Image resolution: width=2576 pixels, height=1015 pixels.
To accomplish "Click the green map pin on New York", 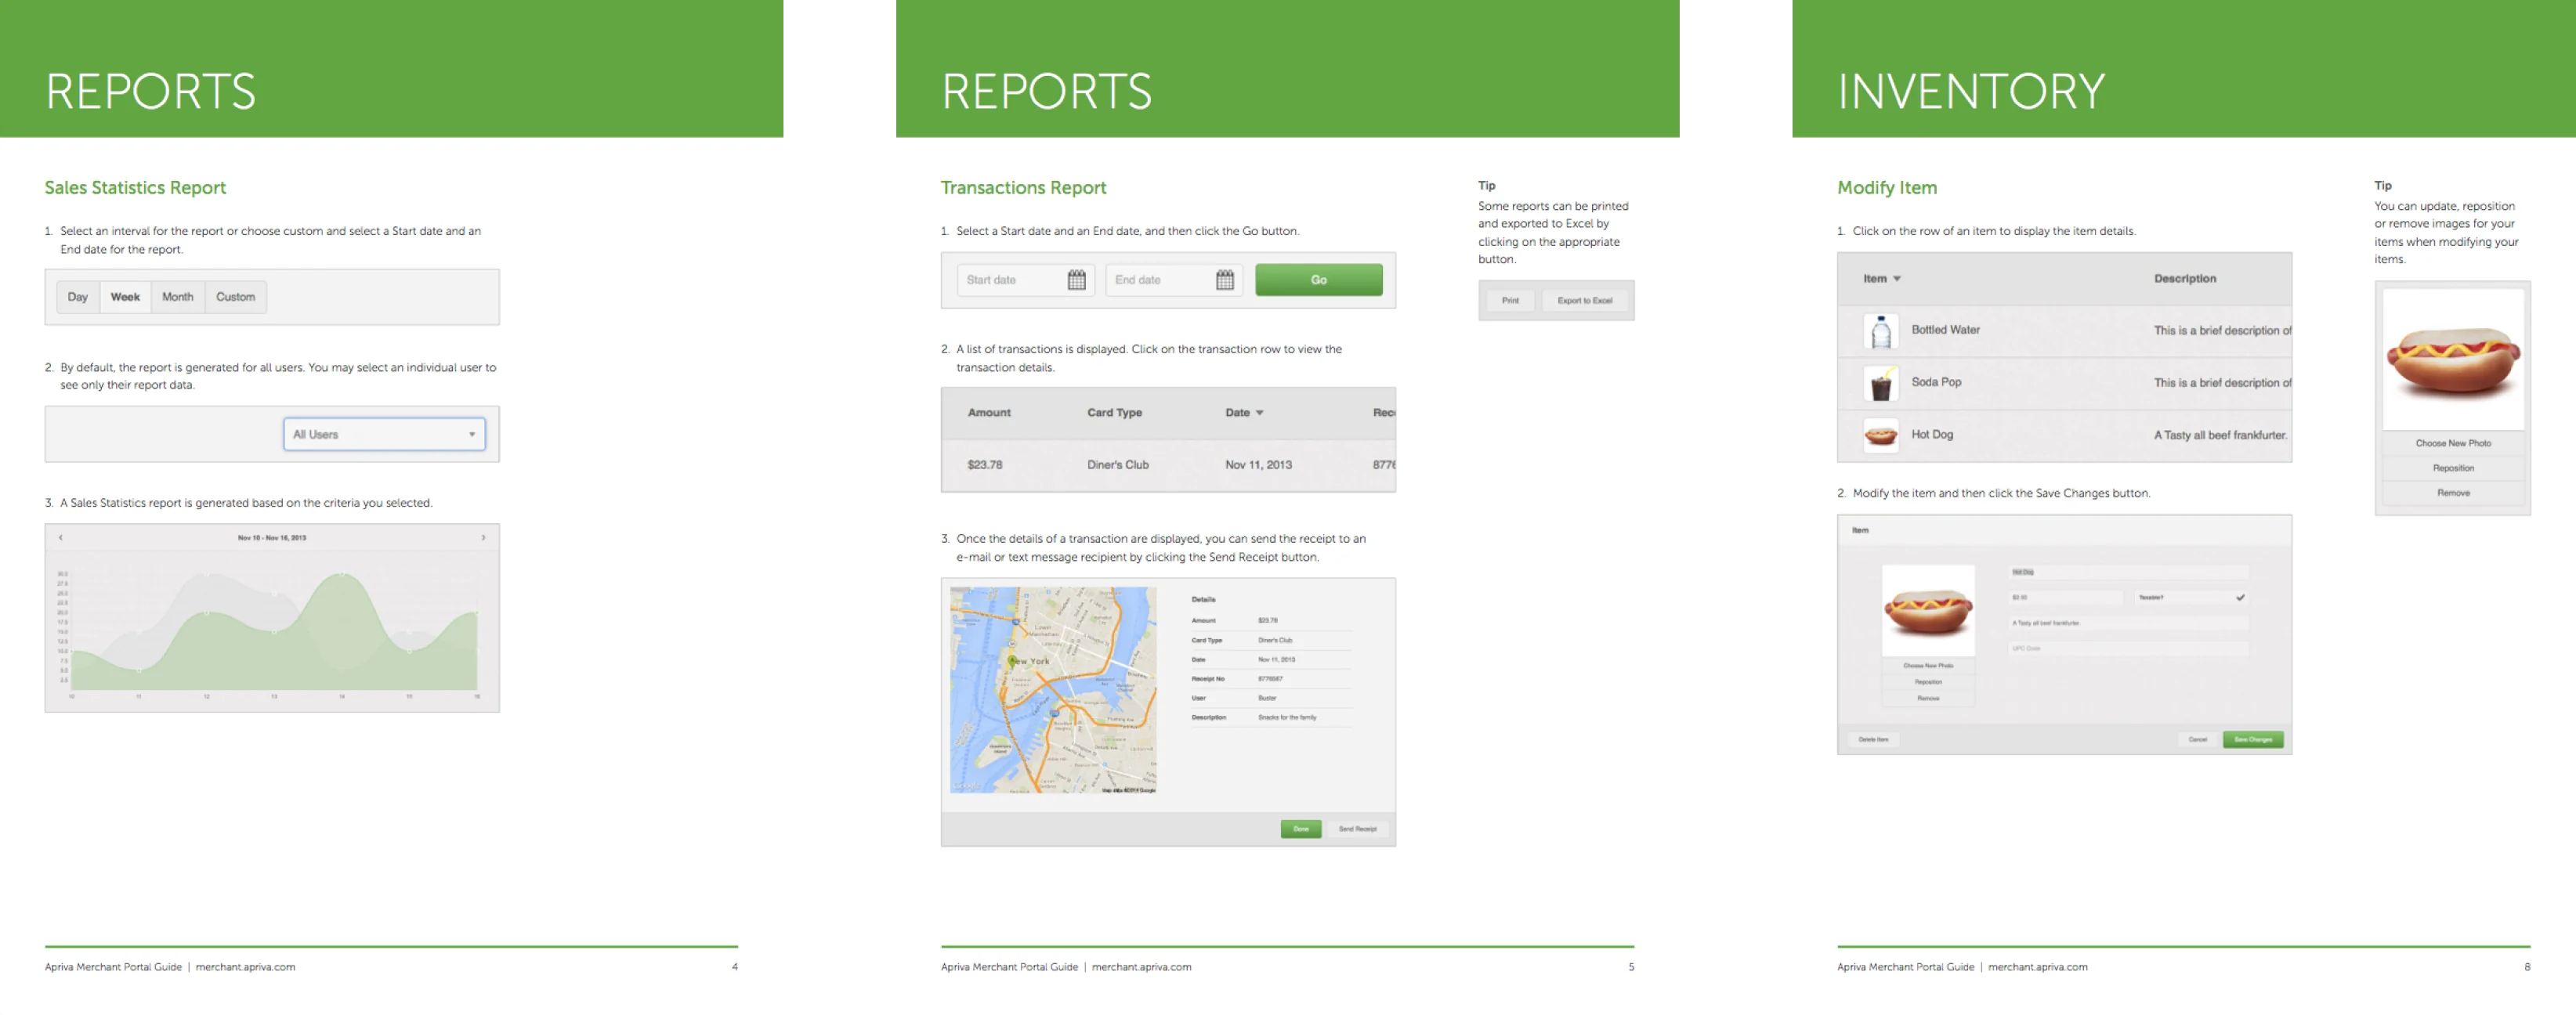I will pos(1012,660).
